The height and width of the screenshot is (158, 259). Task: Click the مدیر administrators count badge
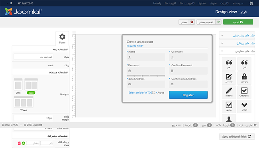tap(209, 125)
